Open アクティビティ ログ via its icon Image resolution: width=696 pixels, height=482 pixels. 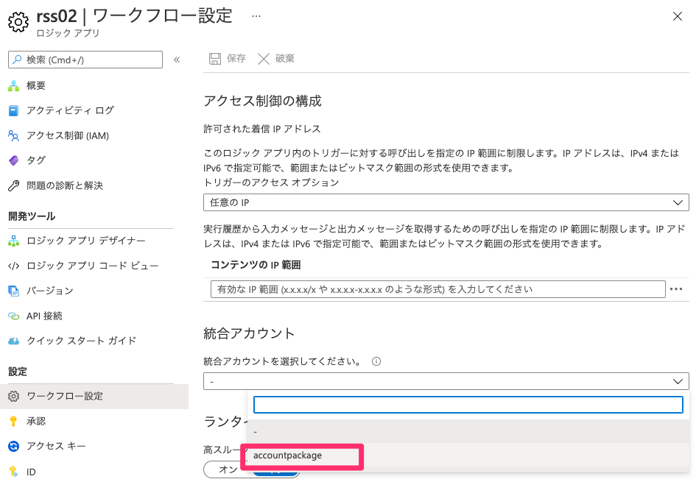click(13, 110)
